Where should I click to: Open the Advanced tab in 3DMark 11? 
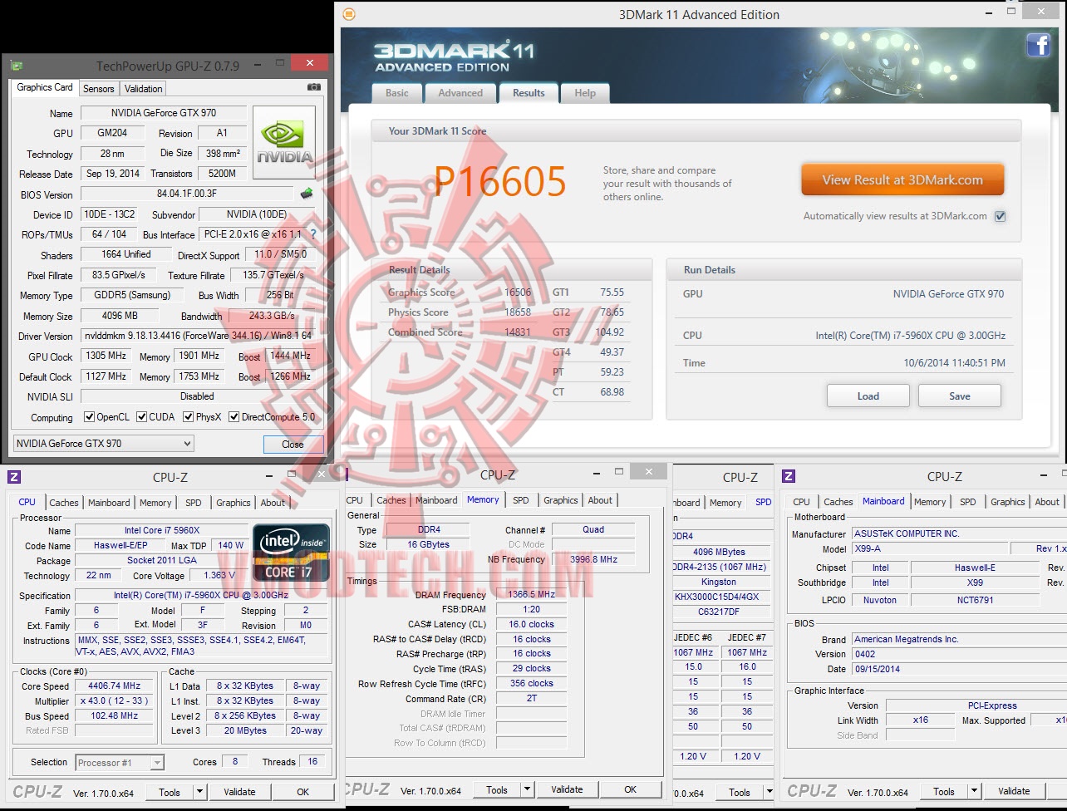[x=460, y=93]
